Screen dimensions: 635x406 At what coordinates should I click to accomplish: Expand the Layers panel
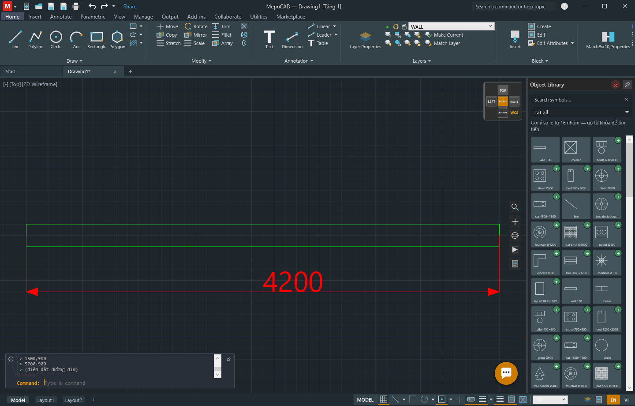coord(422,61)
